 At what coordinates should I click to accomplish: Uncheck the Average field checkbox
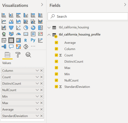coord(56,42)
